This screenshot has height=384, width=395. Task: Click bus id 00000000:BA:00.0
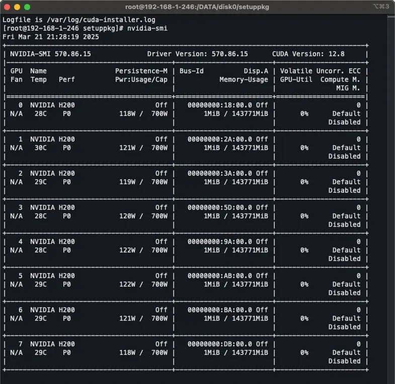[x=220, y=310]
